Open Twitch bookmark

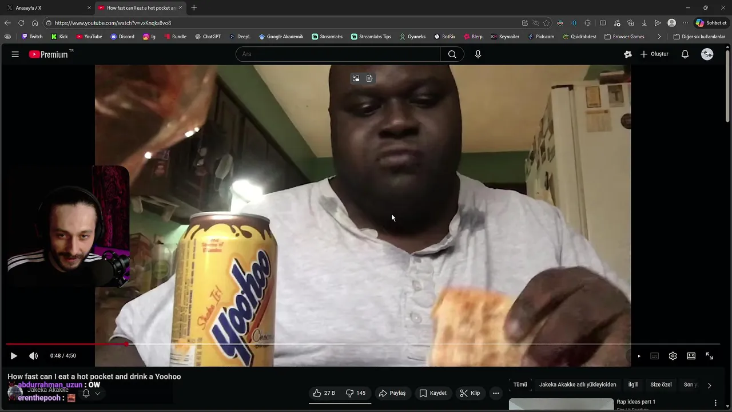pos(32,37)
